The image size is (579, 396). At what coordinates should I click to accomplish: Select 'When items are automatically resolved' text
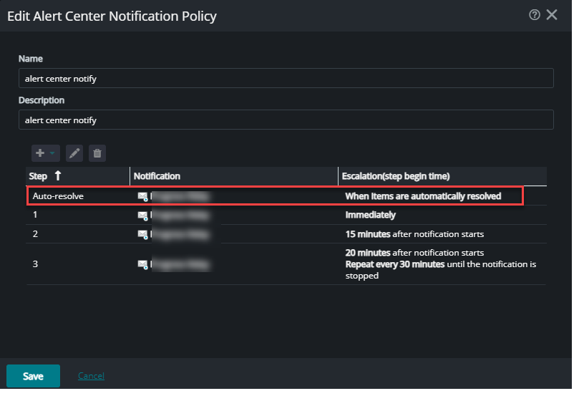pos(423,196)
